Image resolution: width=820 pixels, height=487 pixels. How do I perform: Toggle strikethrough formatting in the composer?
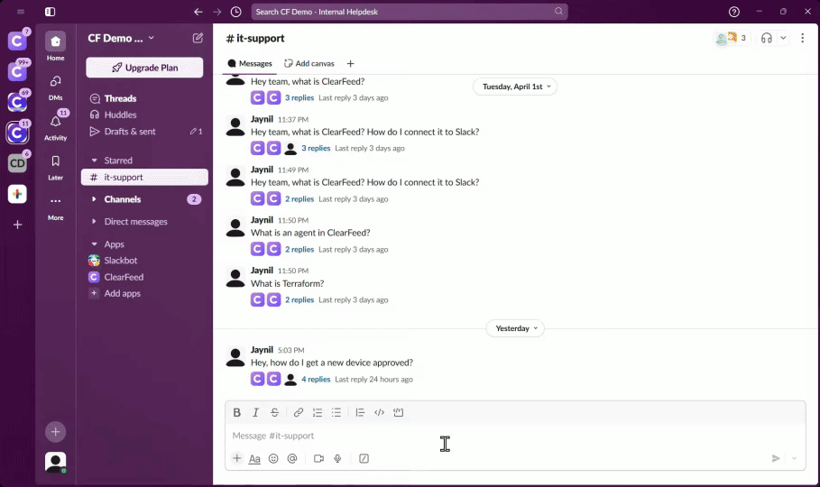pos(275,412)
